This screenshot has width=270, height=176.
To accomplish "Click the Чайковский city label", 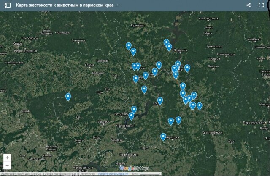I will click(125, 126).
